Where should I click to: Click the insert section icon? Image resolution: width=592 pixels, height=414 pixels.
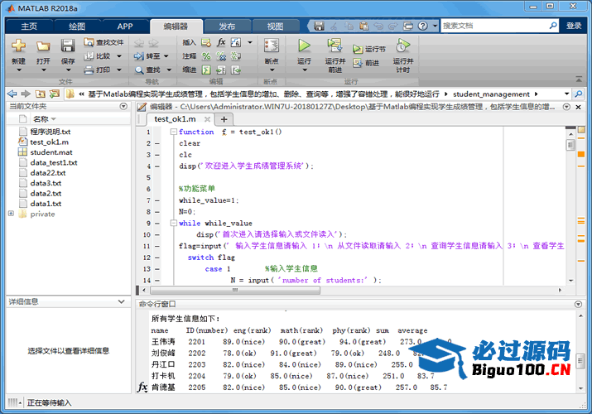pyautogui.click(x=206, y=42)
